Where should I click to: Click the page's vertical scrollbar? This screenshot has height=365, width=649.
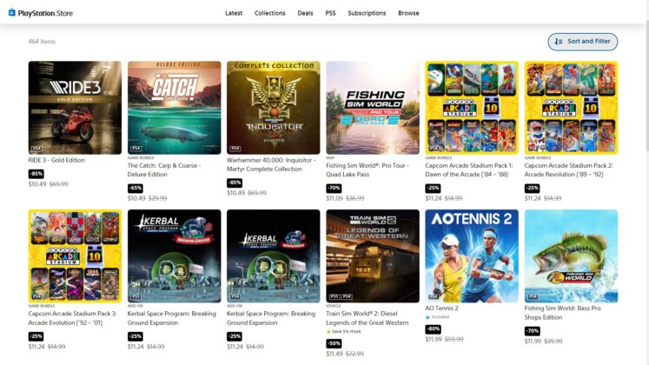tap(645, 174)
